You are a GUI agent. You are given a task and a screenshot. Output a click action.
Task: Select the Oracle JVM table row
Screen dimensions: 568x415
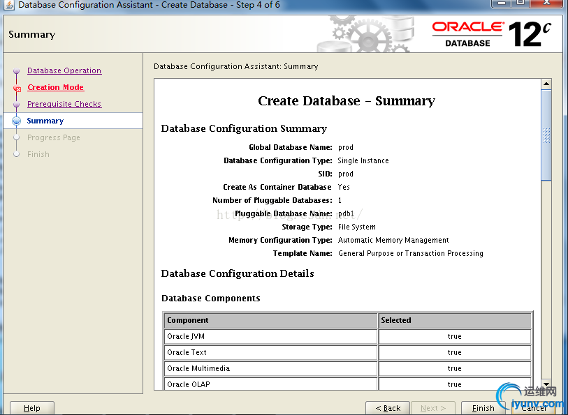[271, 336]
